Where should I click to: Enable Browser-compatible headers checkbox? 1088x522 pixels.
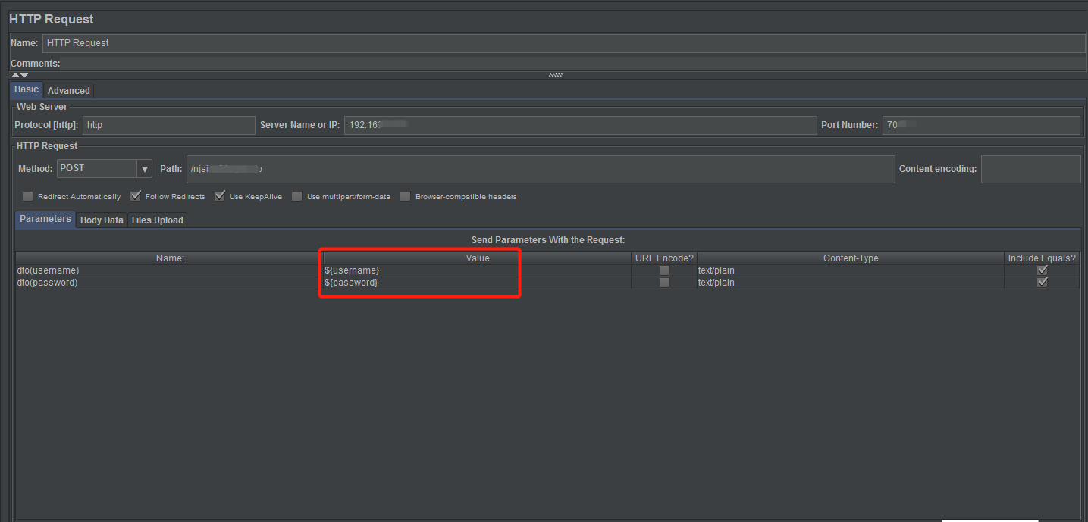point(406,196)
